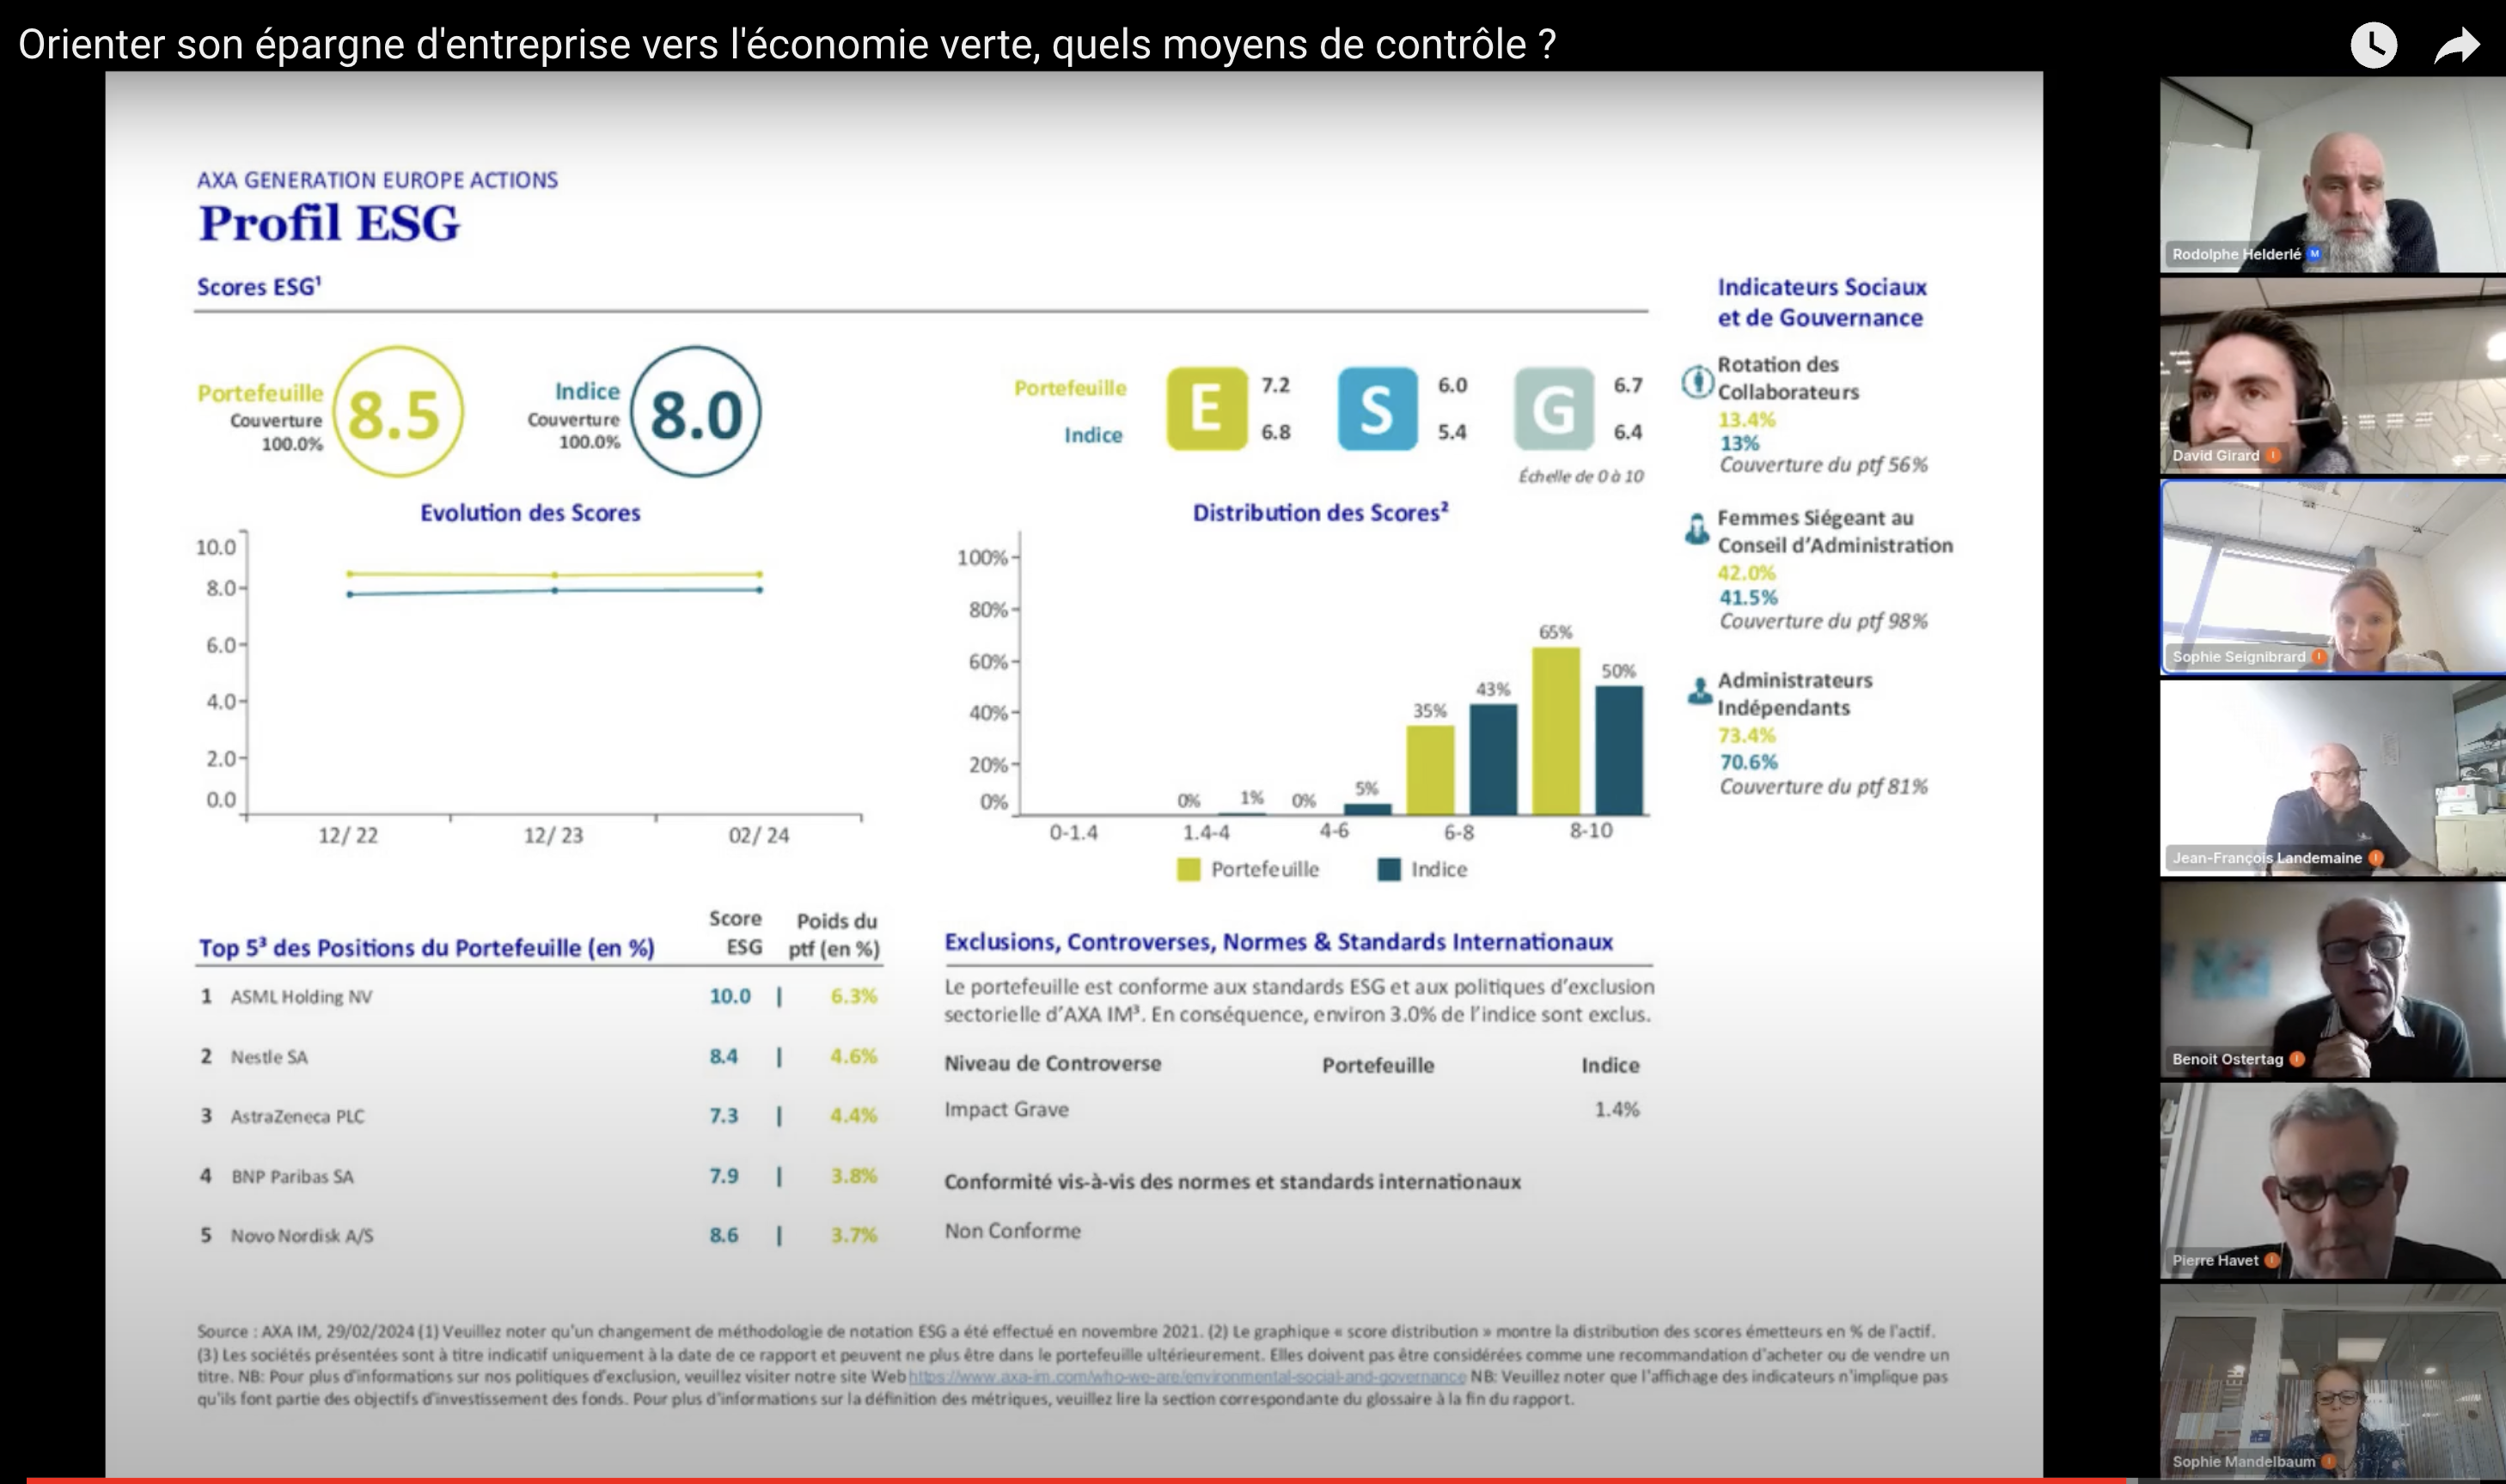
Task: Click the dark blue Indice legend swatch
Action: 1389,869
